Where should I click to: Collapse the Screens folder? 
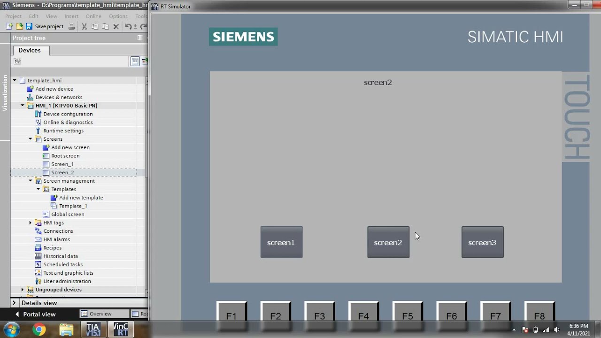31,139
